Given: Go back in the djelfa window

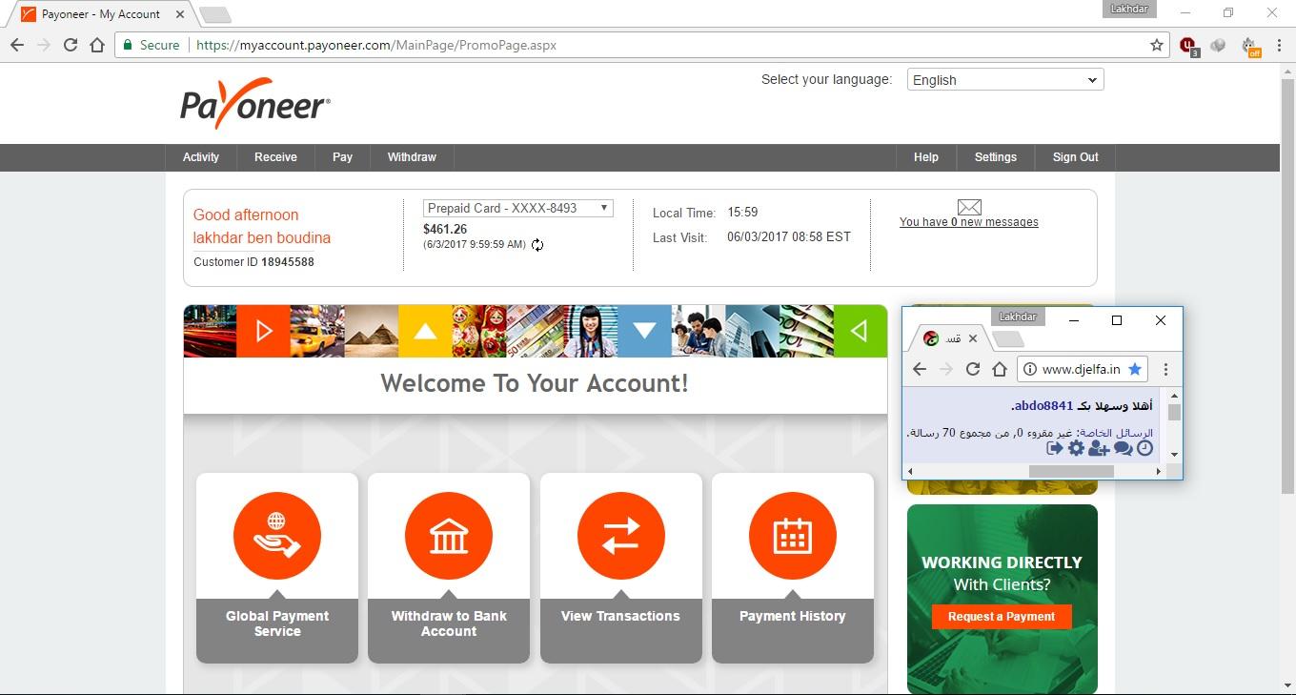Looking at the screenshot, I should 919,369.
